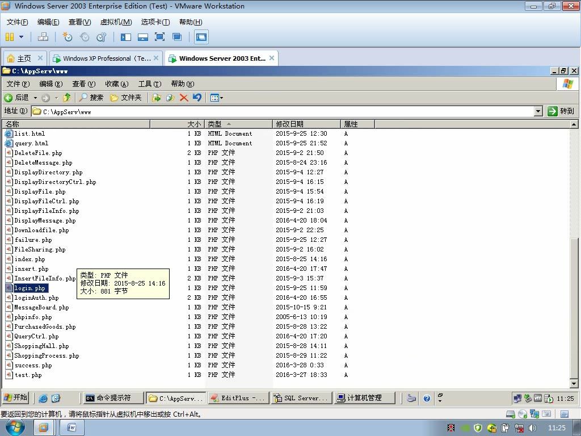The height and width of the screenshot is (436, 581).
Task: Take a VMware snapshot via clock icon
Action: pos(67,37)
